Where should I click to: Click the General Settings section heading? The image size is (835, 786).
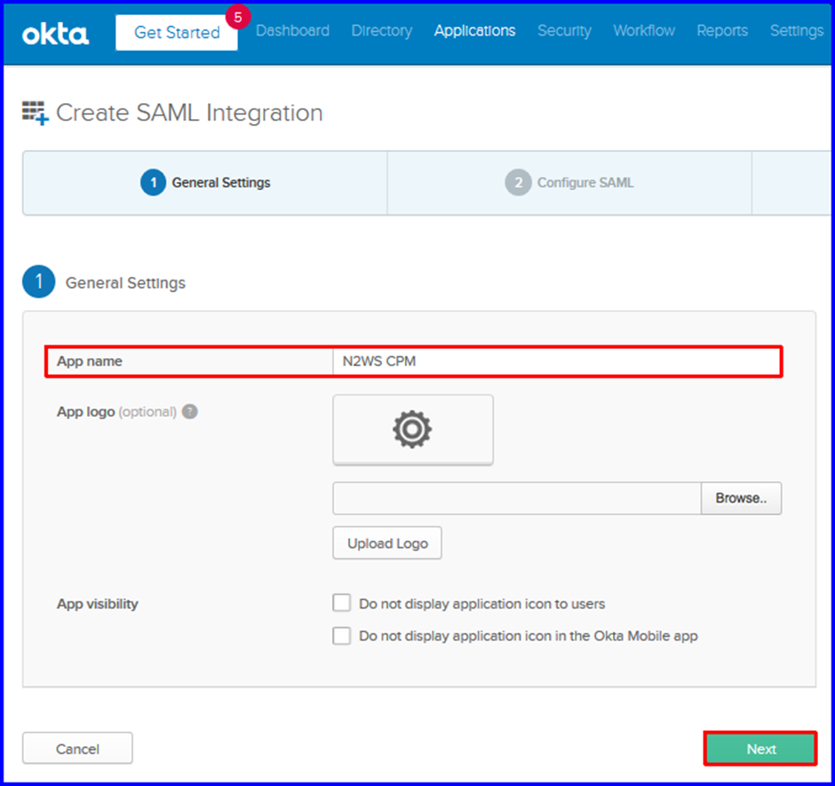[125, 282]
